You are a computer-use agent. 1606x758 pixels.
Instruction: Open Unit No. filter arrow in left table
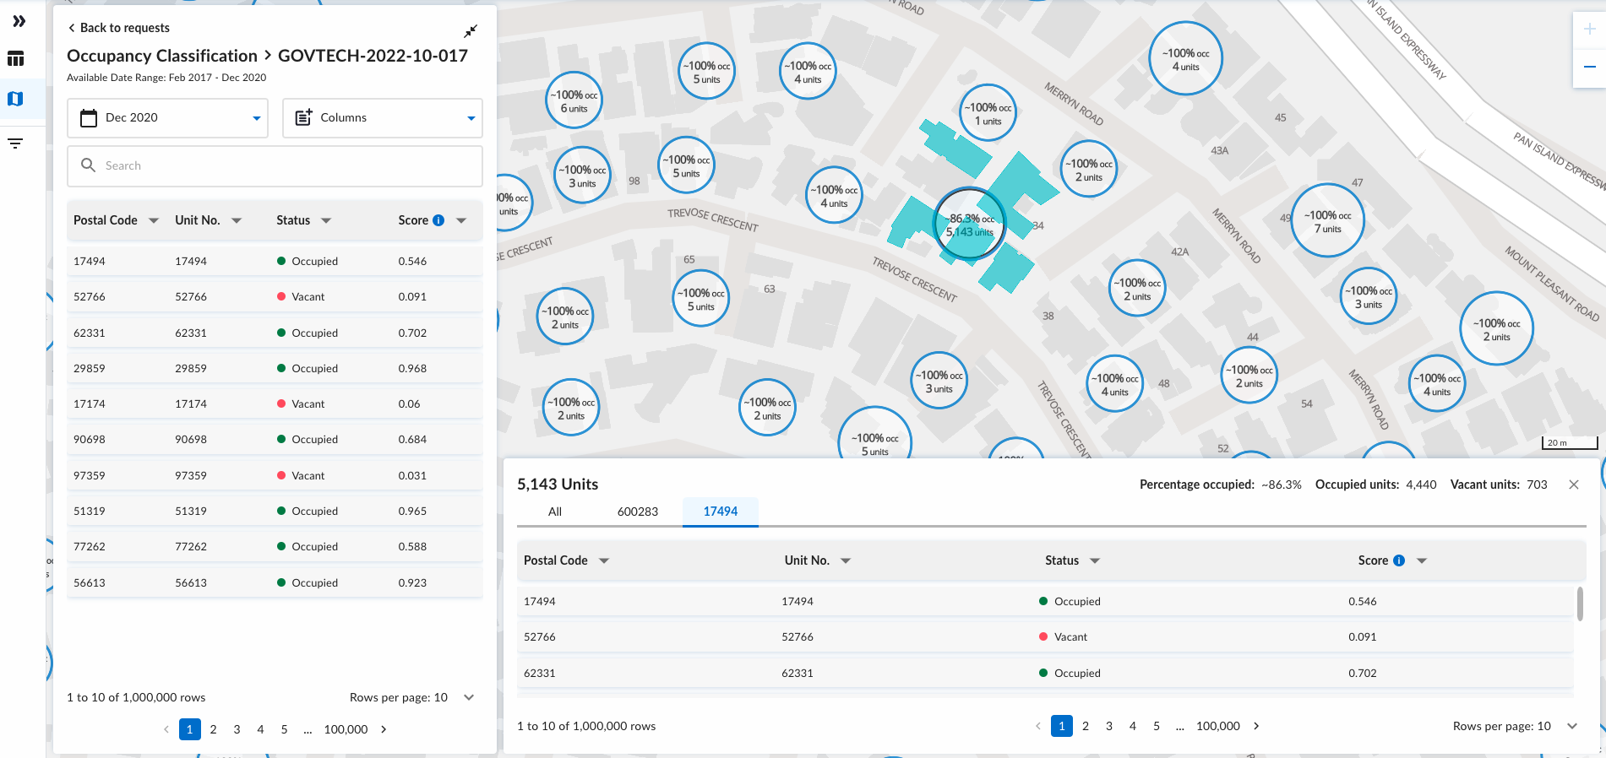237,220
